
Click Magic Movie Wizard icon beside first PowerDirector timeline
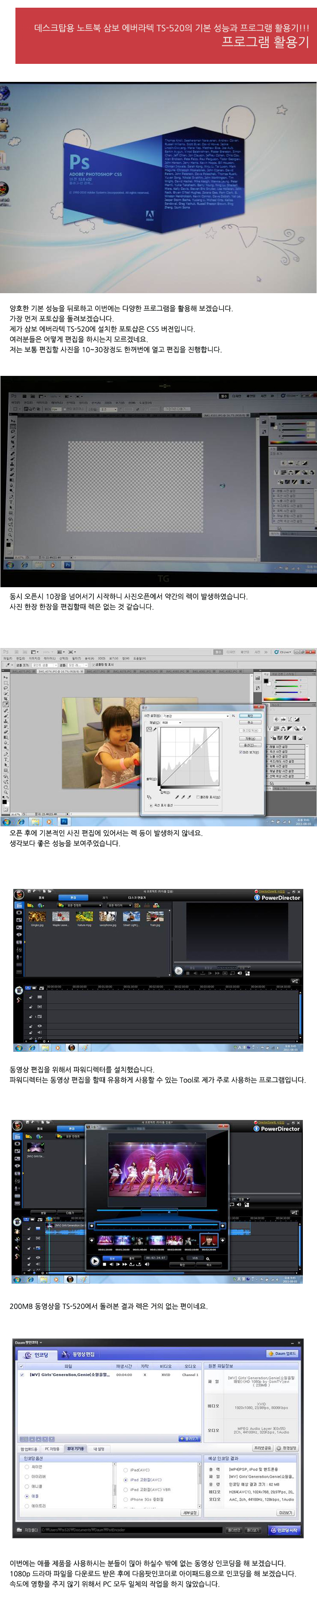[x=18, y=991]
